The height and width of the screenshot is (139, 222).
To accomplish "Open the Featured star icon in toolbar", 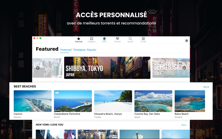I will pos(79,39).
